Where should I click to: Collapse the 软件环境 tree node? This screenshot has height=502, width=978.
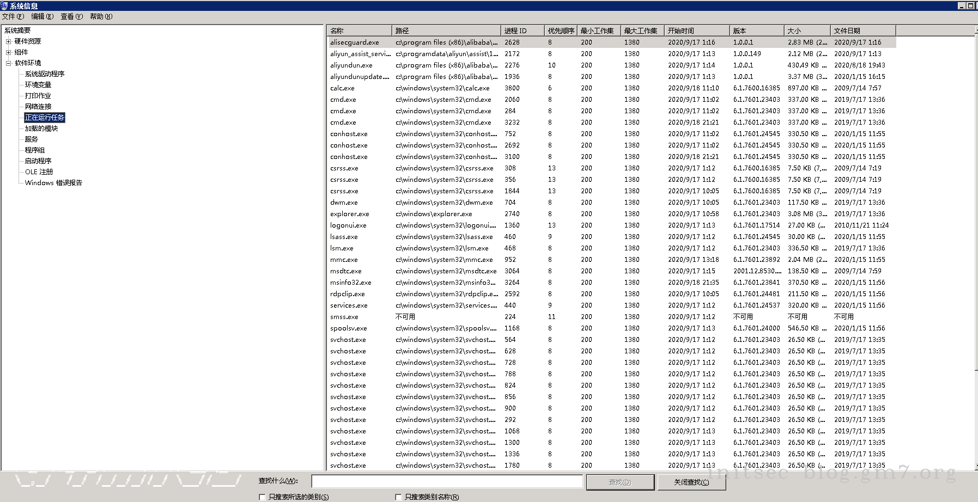(x=8, y=63)
